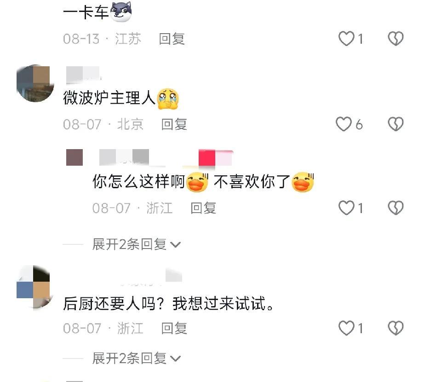Open small avatar of 你怎么这样啊 replier
The image size is (424, 382).
pyautogui.click(x=74, y=157)
